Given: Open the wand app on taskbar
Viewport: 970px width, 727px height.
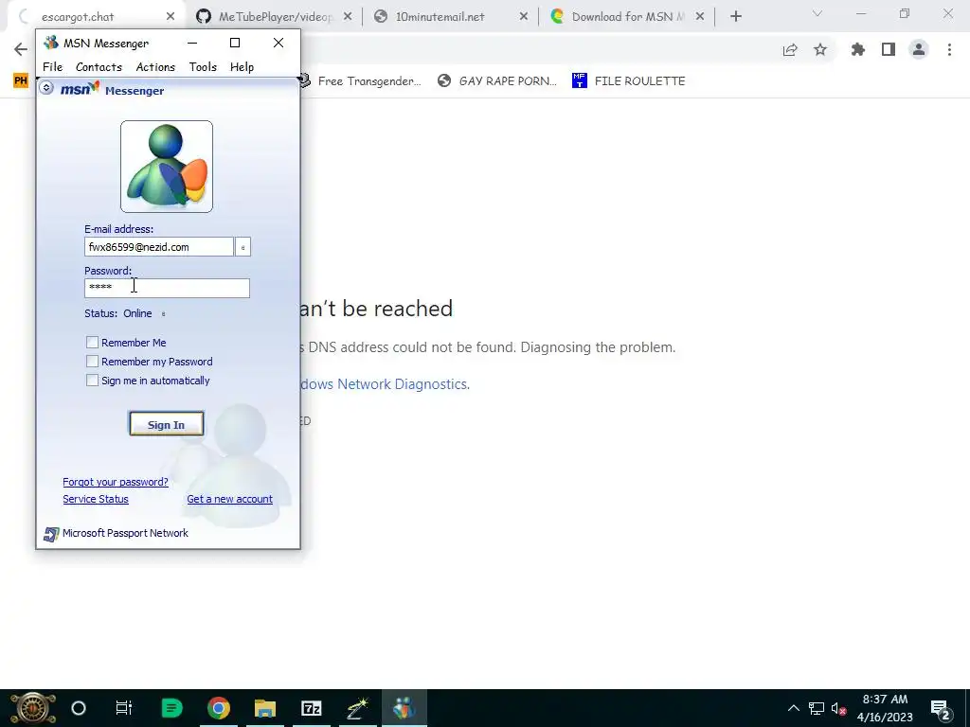Looking at the screenshot, I should (x=357, y=708).
